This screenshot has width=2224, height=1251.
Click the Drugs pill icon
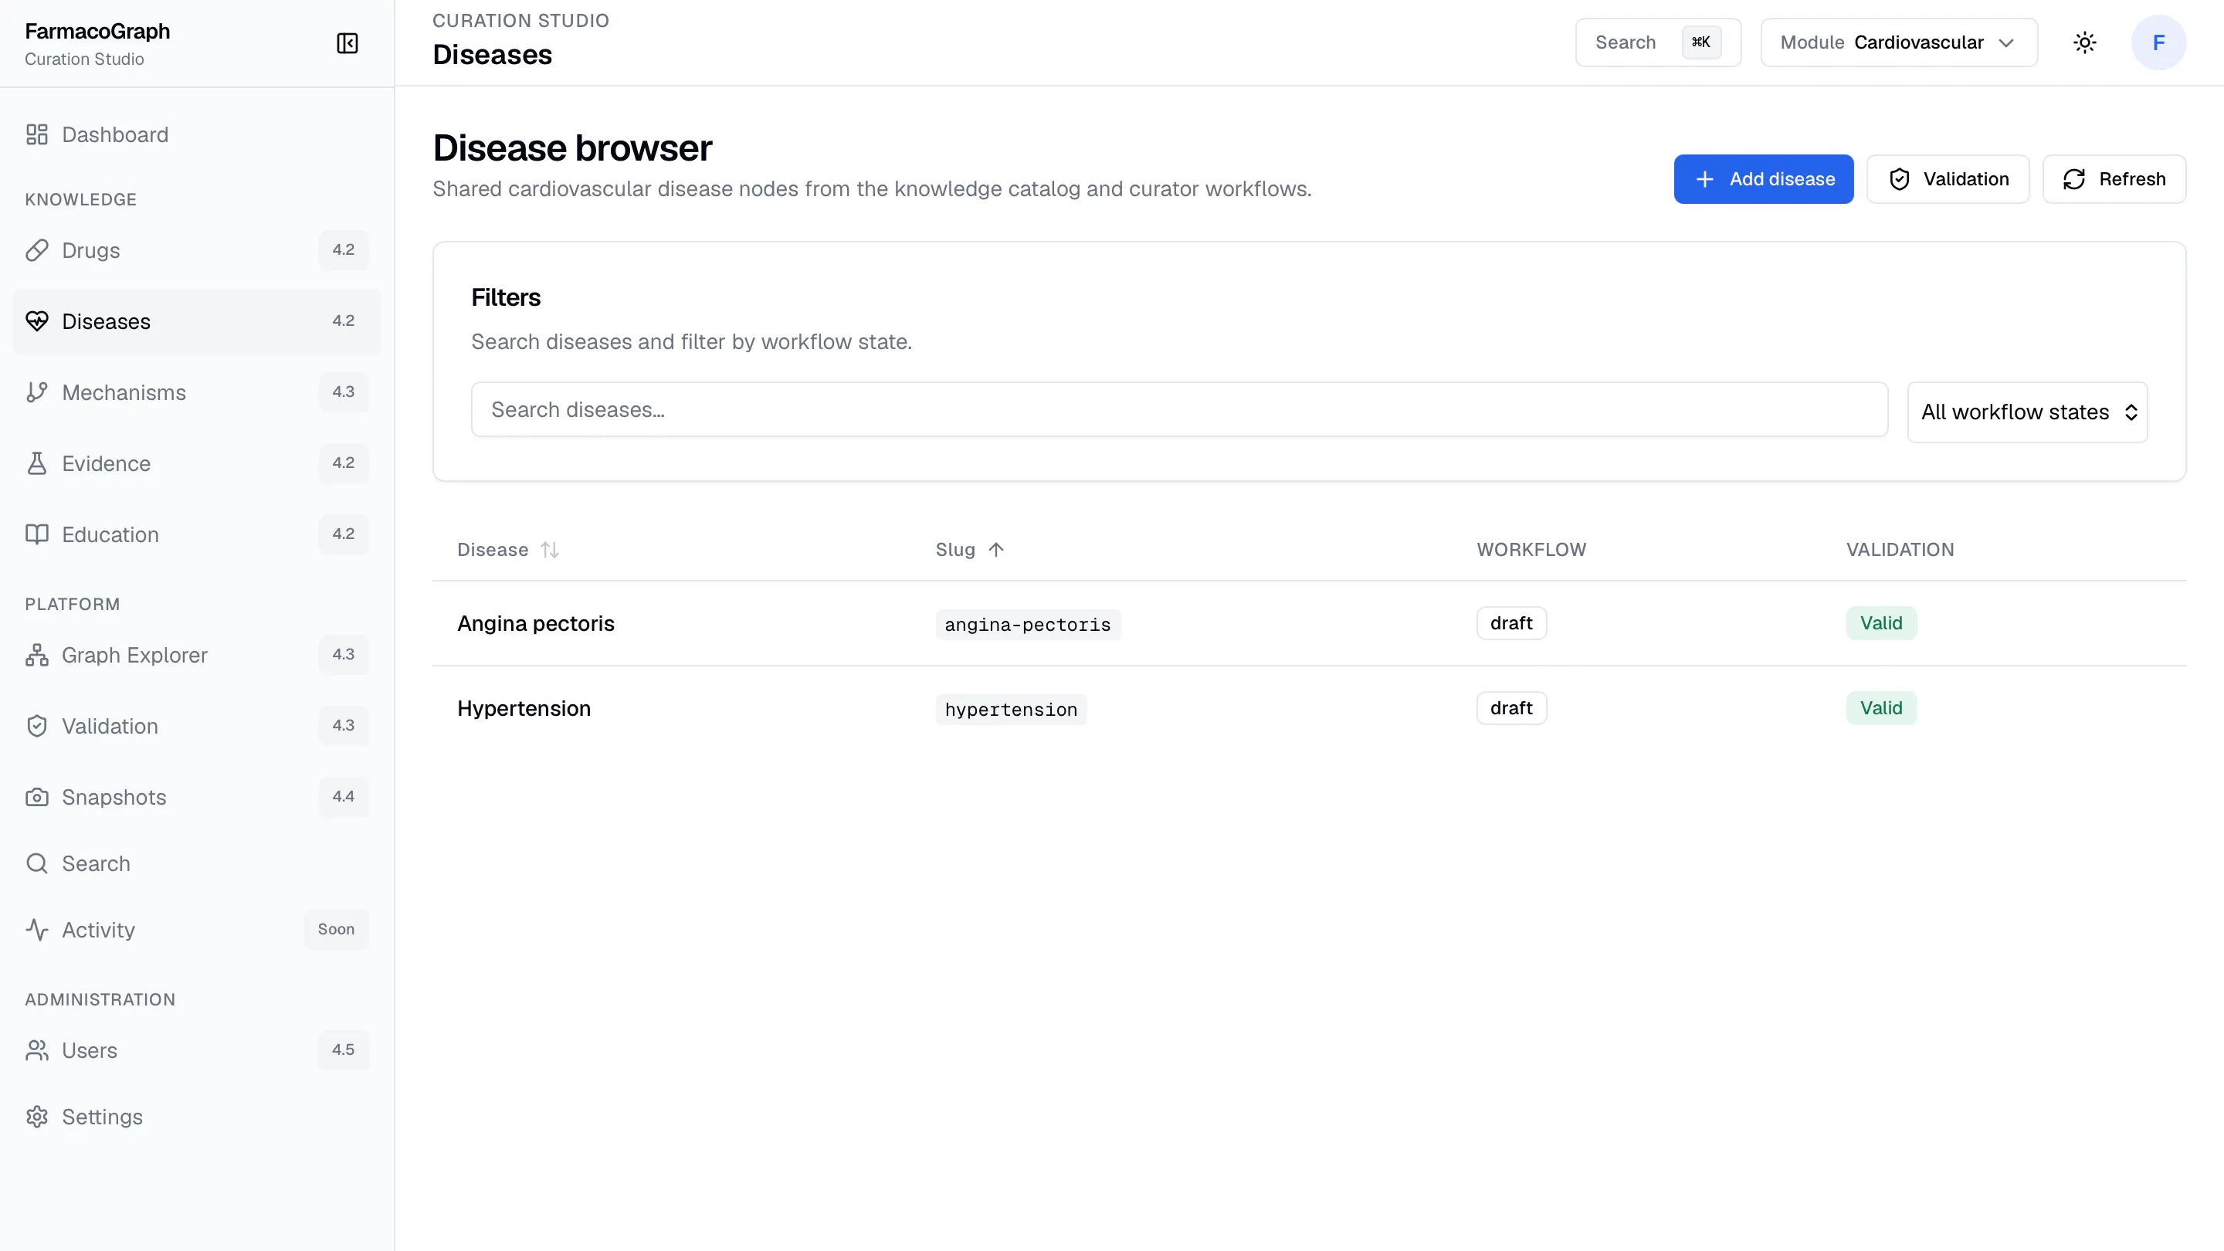(x=36, y=250)
